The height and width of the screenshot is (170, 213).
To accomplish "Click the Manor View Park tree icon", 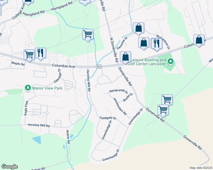I will point(28,88).
